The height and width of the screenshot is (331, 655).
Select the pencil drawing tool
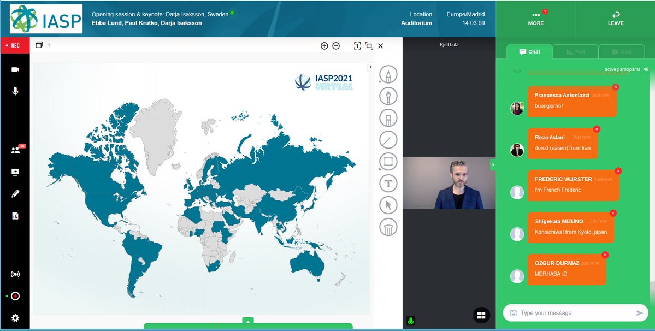pyautogui.click(x=388, y=74)
